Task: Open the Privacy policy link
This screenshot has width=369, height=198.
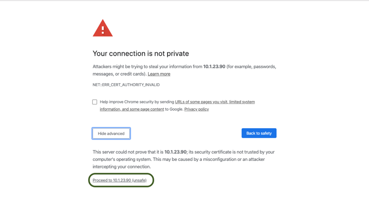Action: coord(196,109)
